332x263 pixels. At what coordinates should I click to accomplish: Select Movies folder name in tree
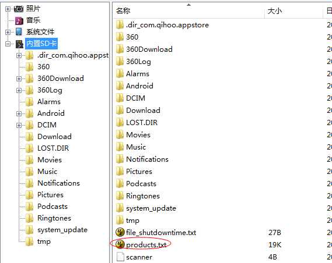pos(50,160)
